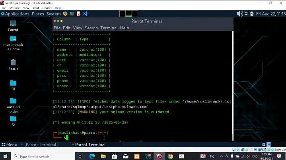Open File Explorer from Windows taskbar
The image size is (286, 160).
(103, 156)
